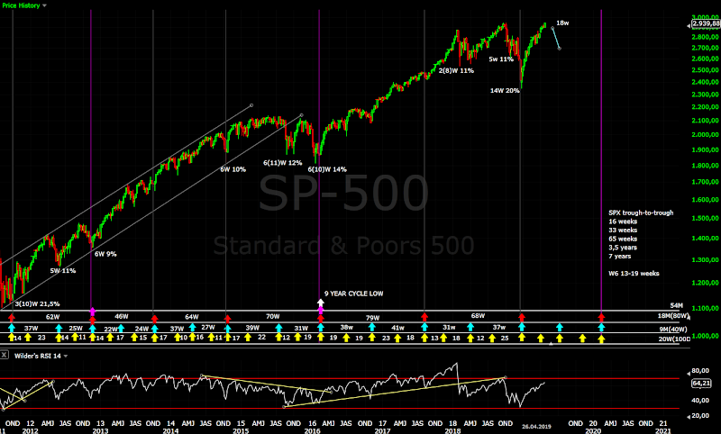Screen dimensions: 721x434
Task: Click the 2020 year label on the time axis
Action: tap(593, 430)
